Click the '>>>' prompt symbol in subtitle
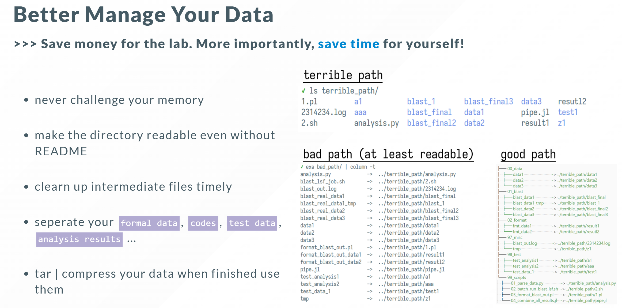This screenshot has height=308, width=622. [x=25, y=44]
